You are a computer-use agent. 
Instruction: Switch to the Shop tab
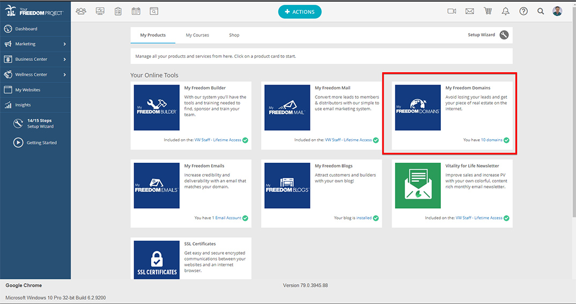[234, 35]
